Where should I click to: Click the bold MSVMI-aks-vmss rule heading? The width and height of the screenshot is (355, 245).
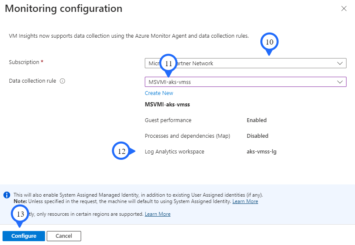[166, 104]
